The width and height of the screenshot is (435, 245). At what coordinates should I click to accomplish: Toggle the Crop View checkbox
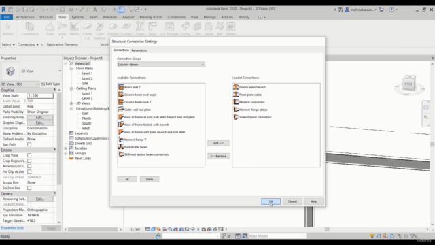point(29,155)
